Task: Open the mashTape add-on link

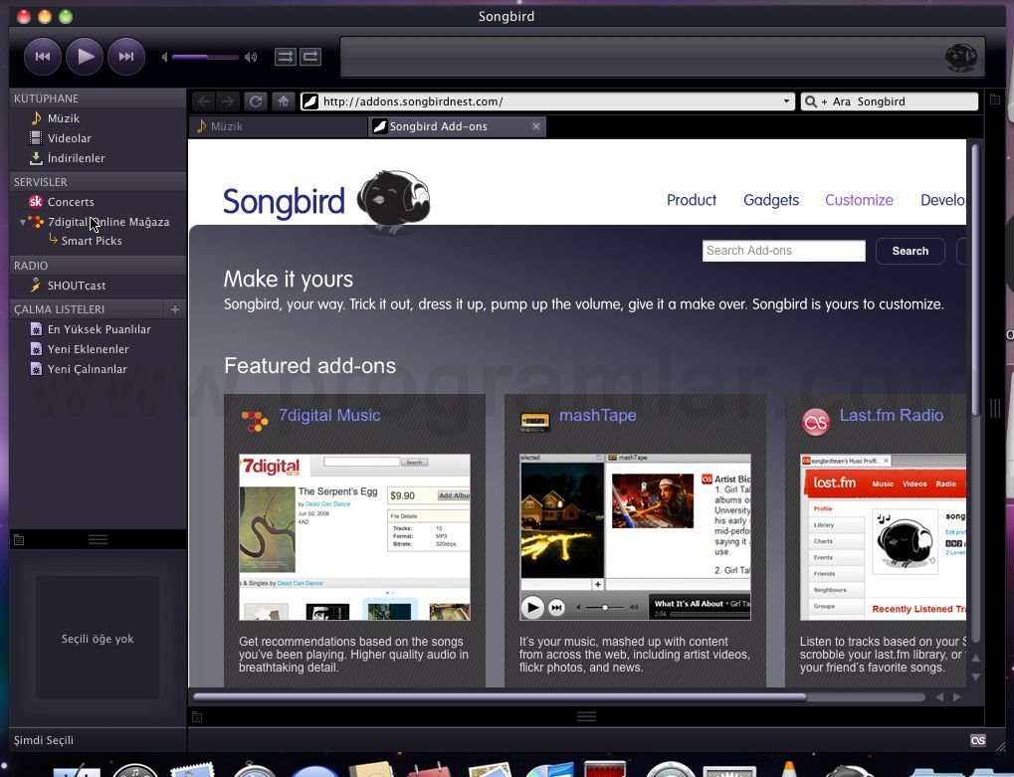Action: [597, 416]
